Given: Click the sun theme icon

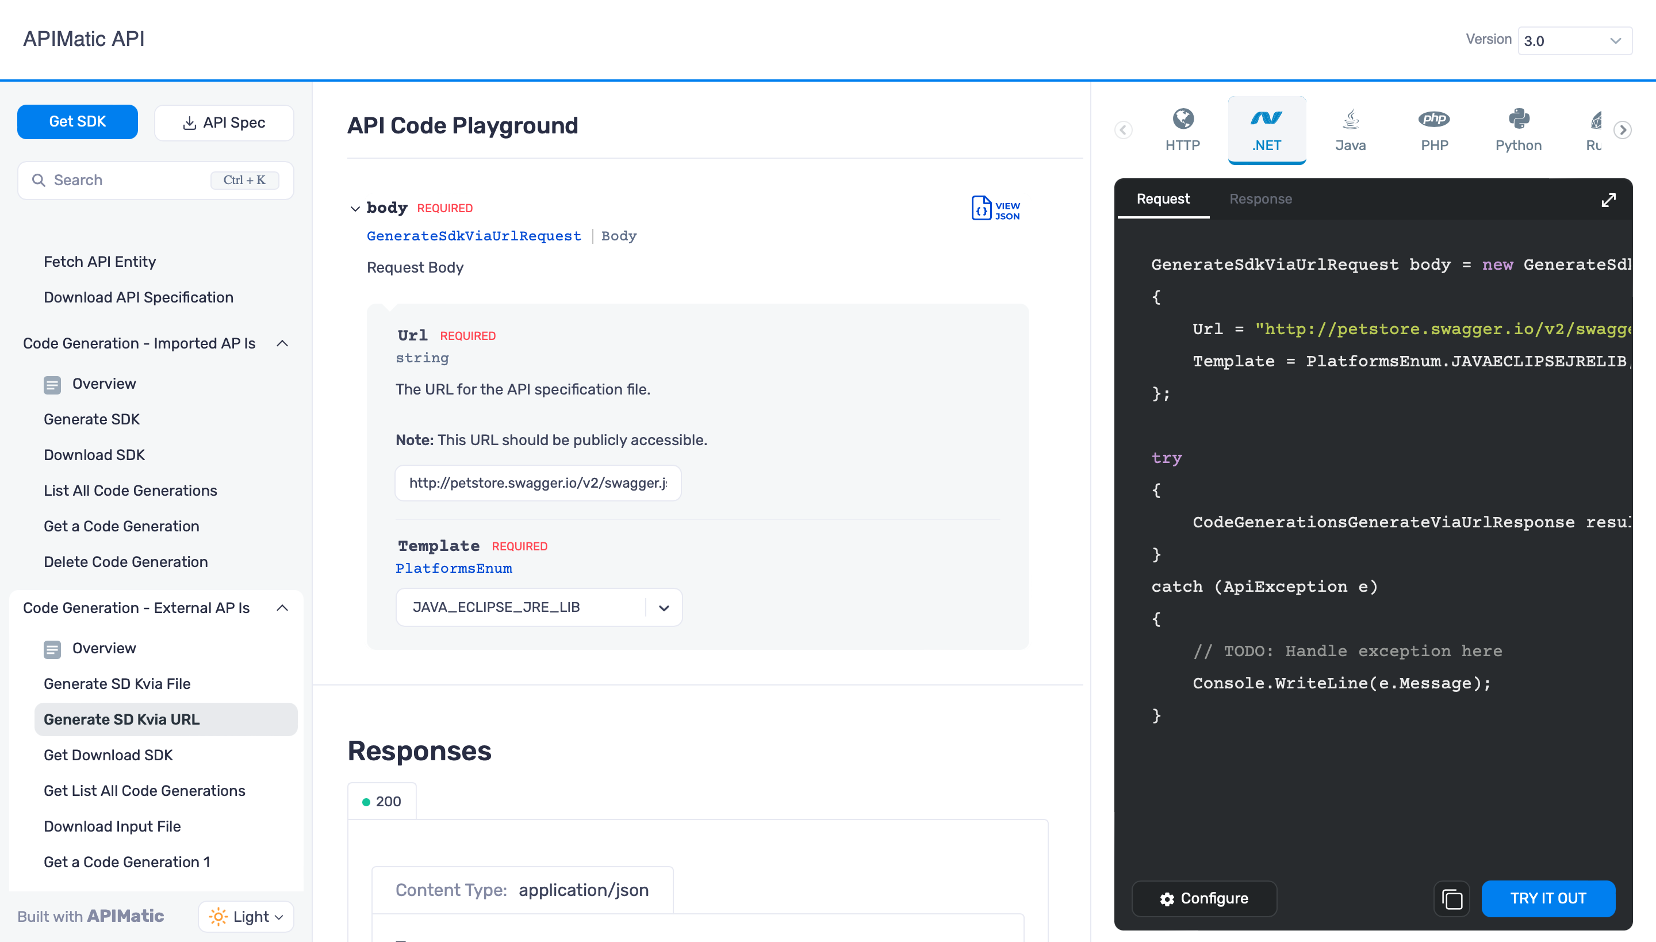Looking at the screenshot, I should pyautogui.click(x=218, y=917).
